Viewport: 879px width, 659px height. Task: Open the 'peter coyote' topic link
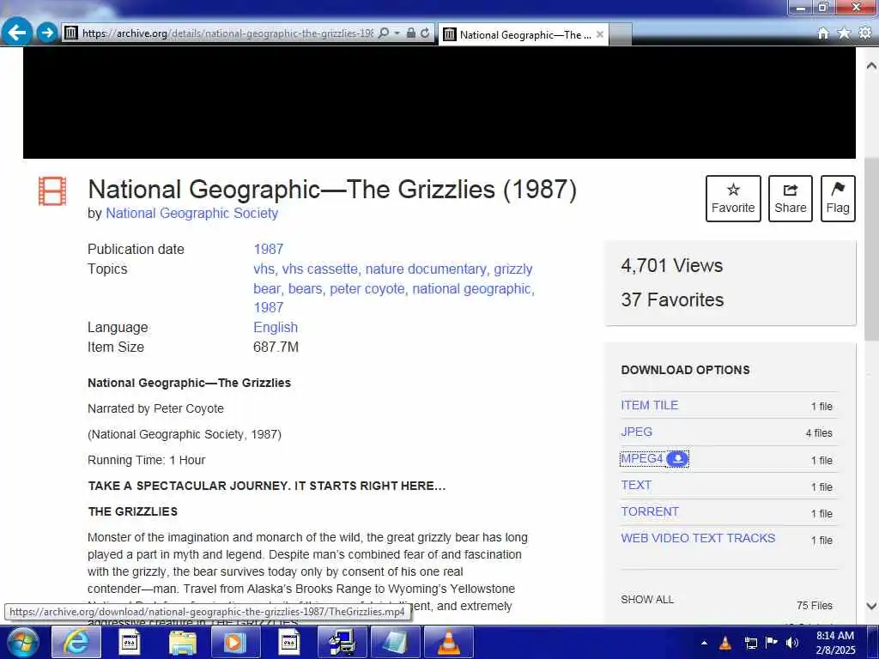tap(367, 289)
